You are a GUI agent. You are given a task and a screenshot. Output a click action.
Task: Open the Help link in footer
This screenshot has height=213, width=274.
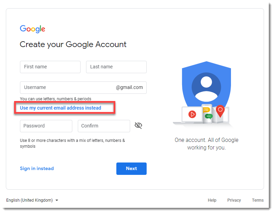pos(212,200)
